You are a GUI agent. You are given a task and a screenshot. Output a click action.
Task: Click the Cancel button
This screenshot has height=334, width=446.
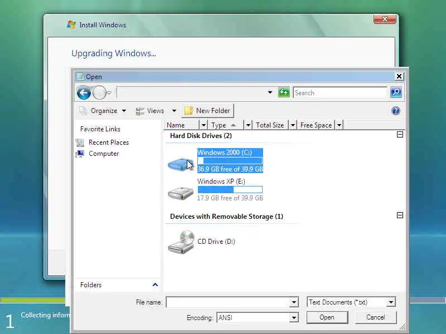click(375, 317)
